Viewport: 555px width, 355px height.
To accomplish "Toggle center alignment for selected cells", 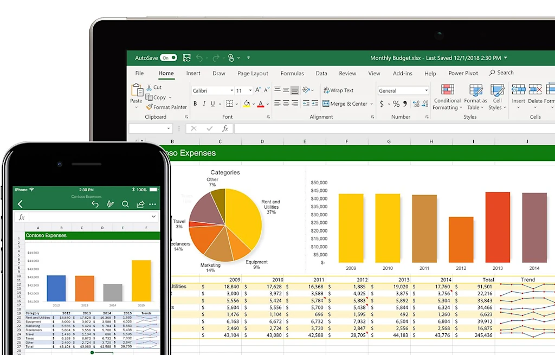I will [x=286, y=104].
